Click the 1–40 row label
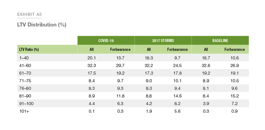The height and width of the screenshot is (130, 265). pyautogui.click(x=24, y=58)
